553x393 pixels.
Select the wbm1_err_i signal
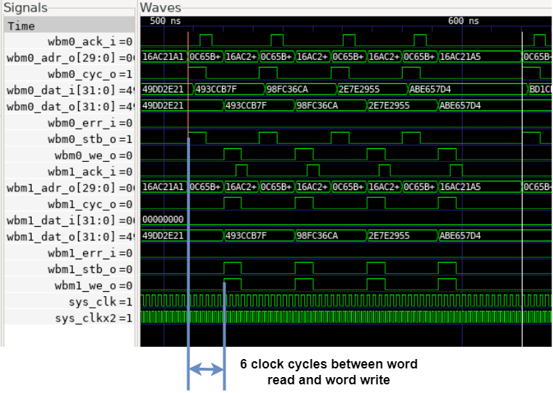click(69, 253)
